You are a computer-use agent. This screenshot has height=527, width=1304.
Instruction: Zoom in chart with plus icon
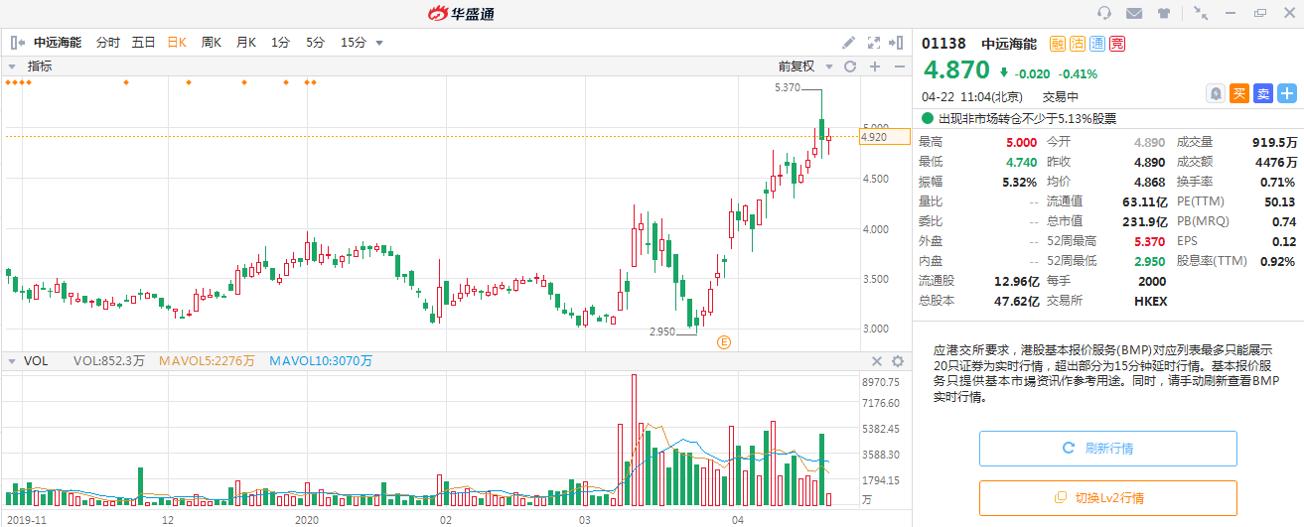click(x=875, y=66)
